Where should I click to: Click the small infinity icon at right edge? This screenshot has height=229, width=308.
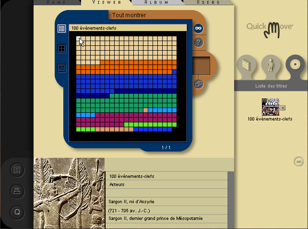click(298, 162)
